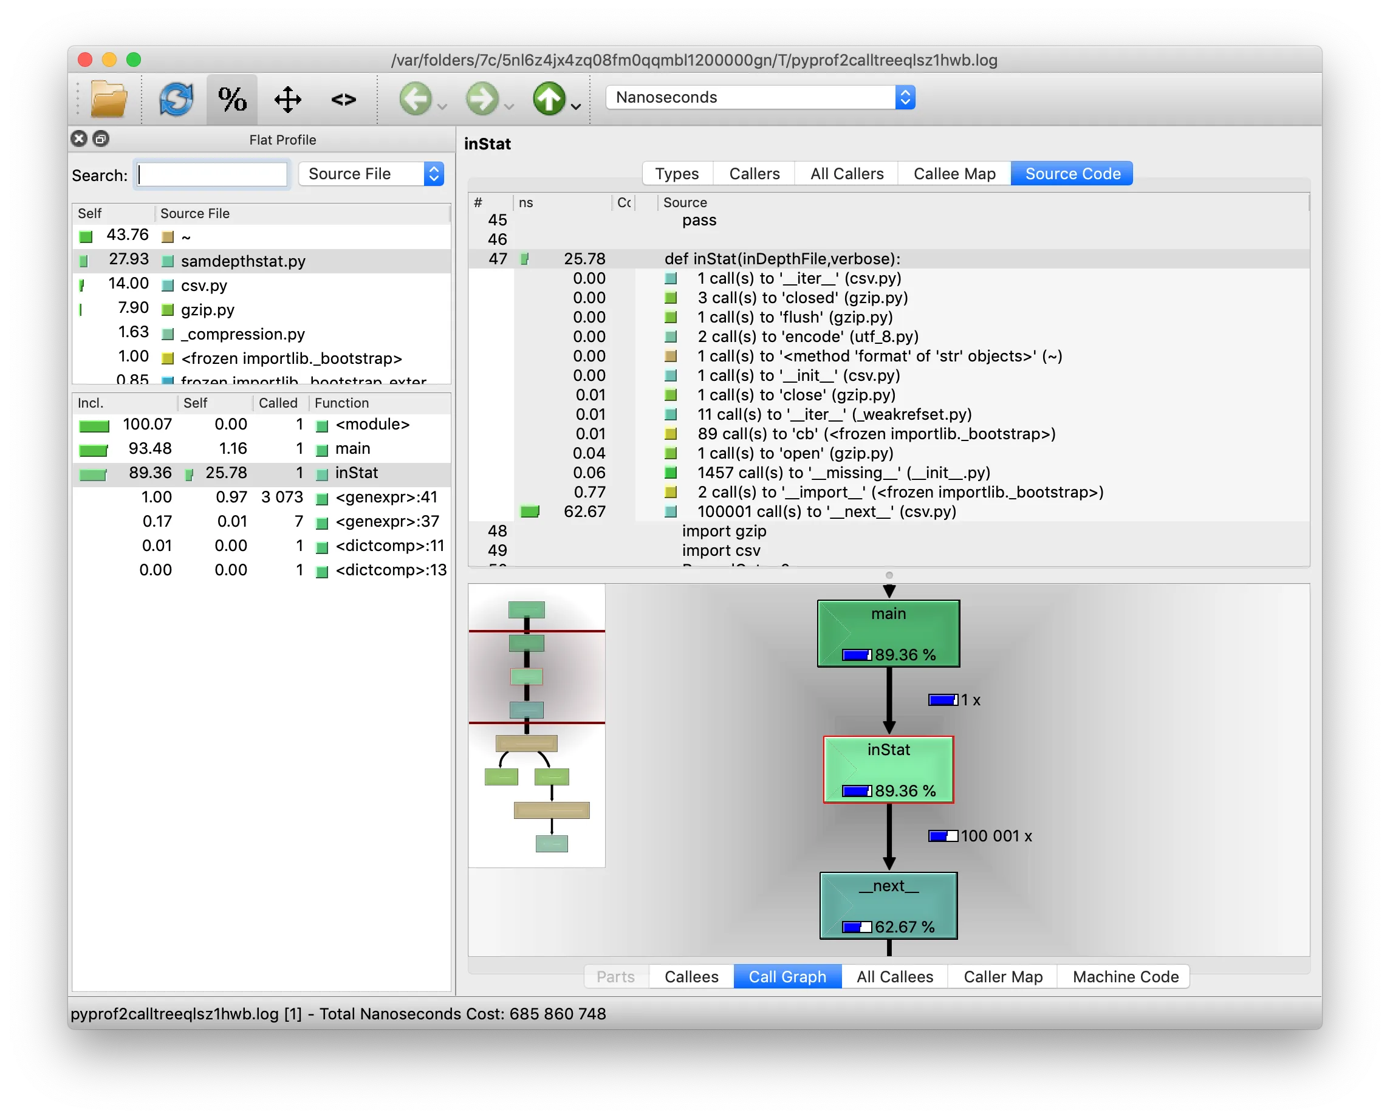Toggle Cycle Detection with the cross-arrows icon
1390x1119 pixels.
click(287, 99)
